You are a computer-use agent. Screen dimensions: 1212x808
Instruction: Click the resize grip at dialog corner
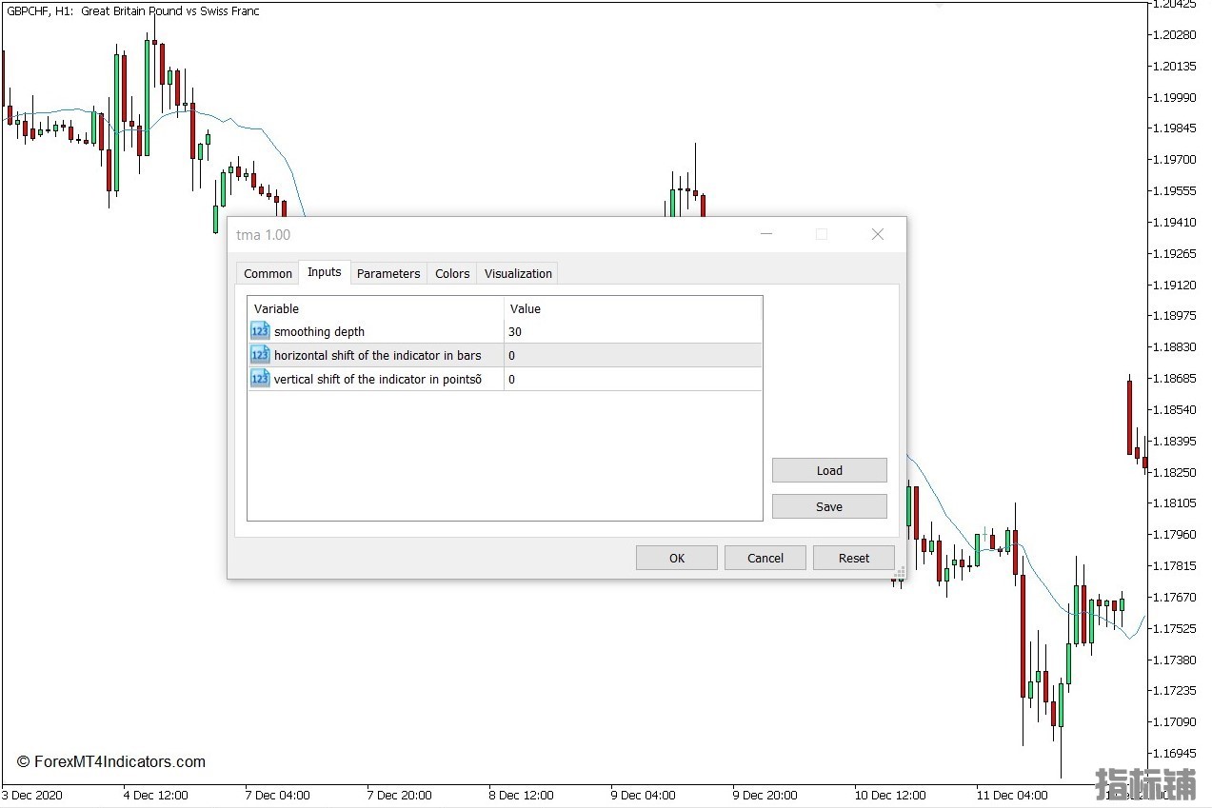click(x=899, y=572)
